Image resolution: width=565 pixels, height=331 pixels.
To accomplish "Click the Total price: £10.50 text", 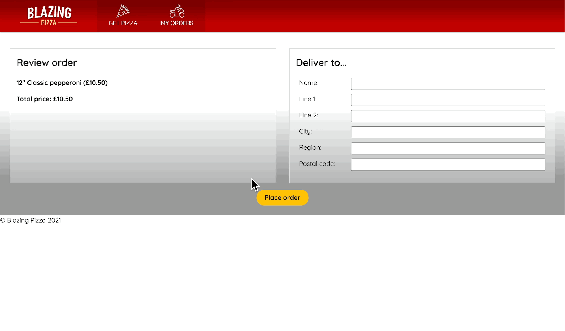I will tap(45, 99).
